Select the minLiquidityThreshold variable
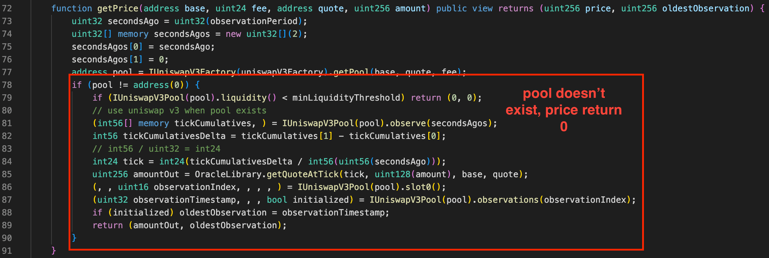This screenshot has width=769, height=258. point(346,98)
